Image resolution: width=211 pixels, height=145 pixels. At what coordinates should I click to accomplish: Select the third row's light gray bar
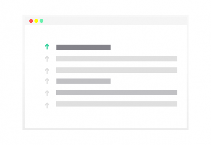pos(116,70)
